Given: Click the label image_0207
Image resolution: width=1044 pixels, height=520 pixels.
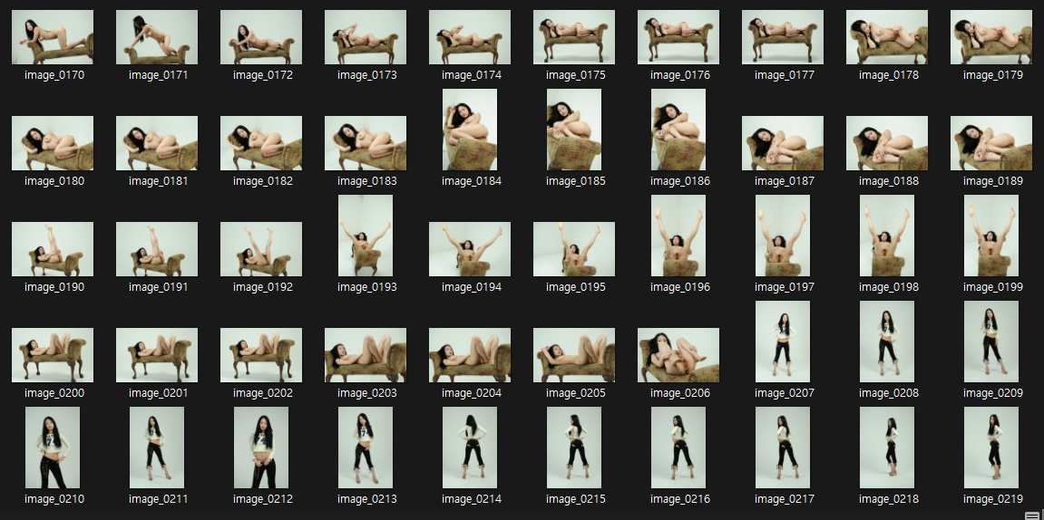Looking at the screenshot, I should (785, 393).
